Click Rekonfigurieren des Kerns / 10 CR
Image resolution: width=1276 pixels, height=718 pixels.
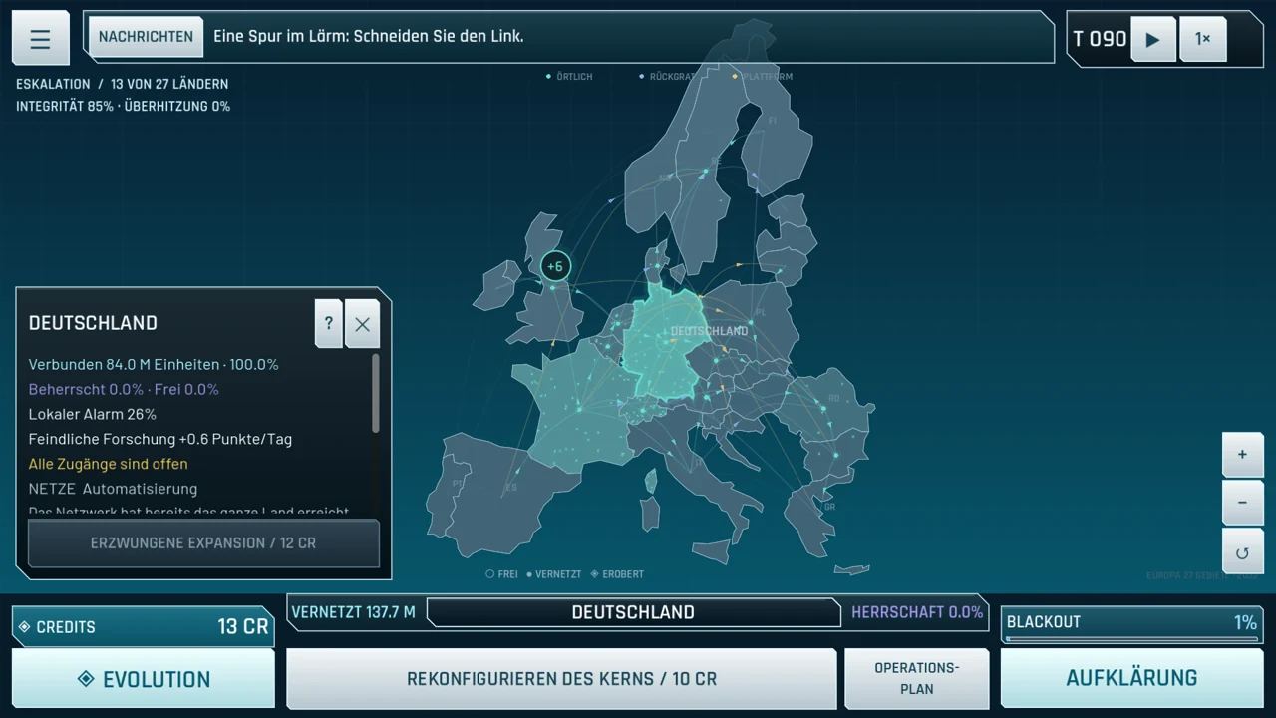point(561,679)
